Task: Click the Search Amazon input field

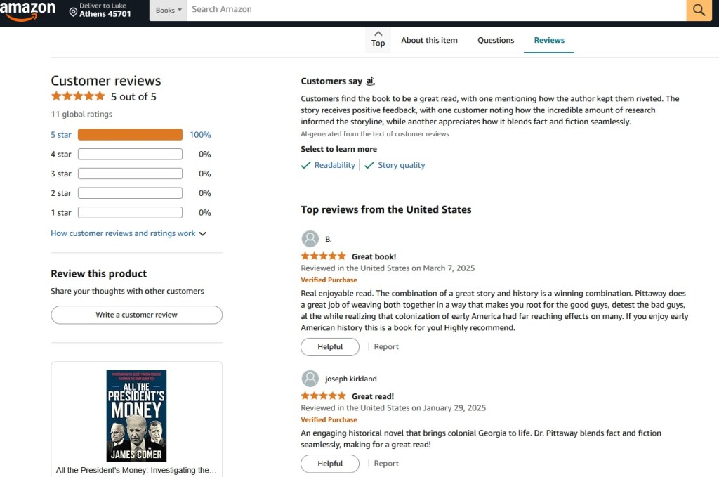Action: (x=435, y=10)
